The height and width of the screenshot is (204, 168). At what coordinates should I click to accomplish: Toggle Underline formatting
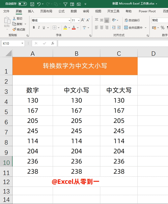(x=44, y=27)
